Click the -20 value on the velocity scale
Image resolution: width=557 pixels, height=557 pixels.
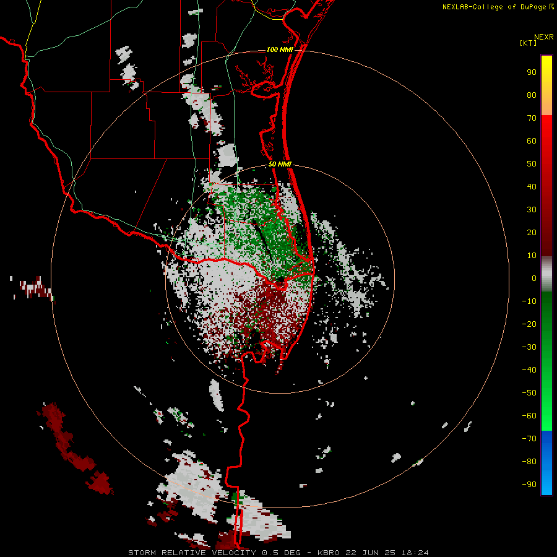pos(529,324)
